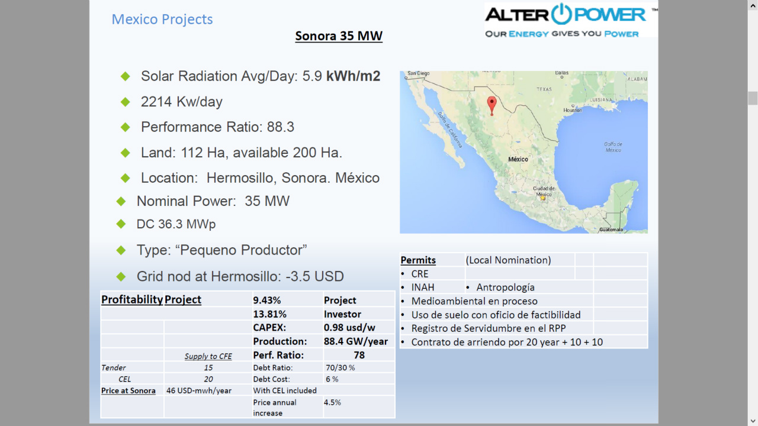Image resolution: width=758 pixels, height=426 pixels.
Task: Click the 'Type: "Pequeno Productor"' line
Action: tap(221, 250)
